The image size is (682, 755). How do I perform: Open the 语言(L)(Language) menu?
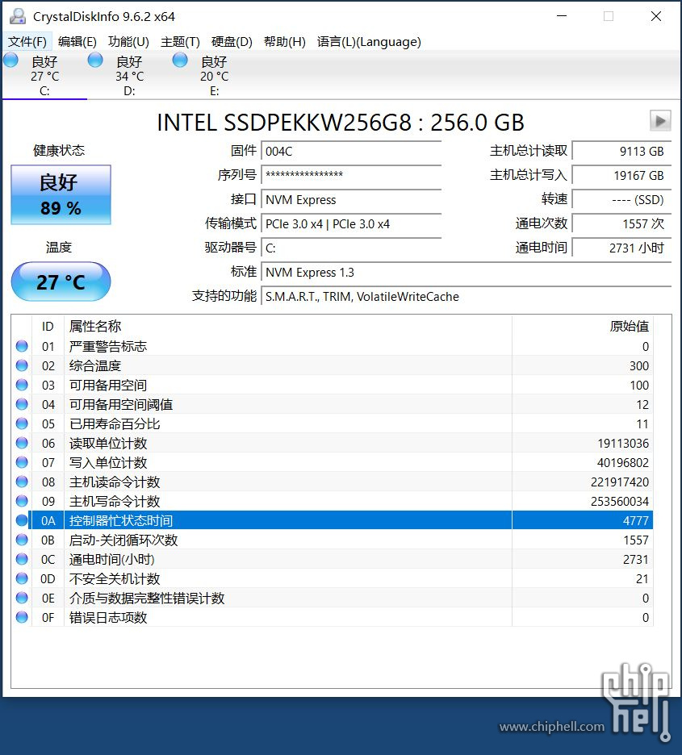[x=369, y=42]
